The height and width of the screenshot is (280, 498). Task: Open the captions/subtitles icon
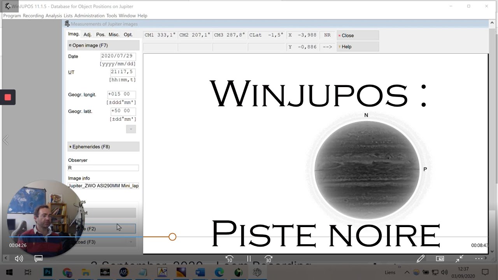(38, 258)
